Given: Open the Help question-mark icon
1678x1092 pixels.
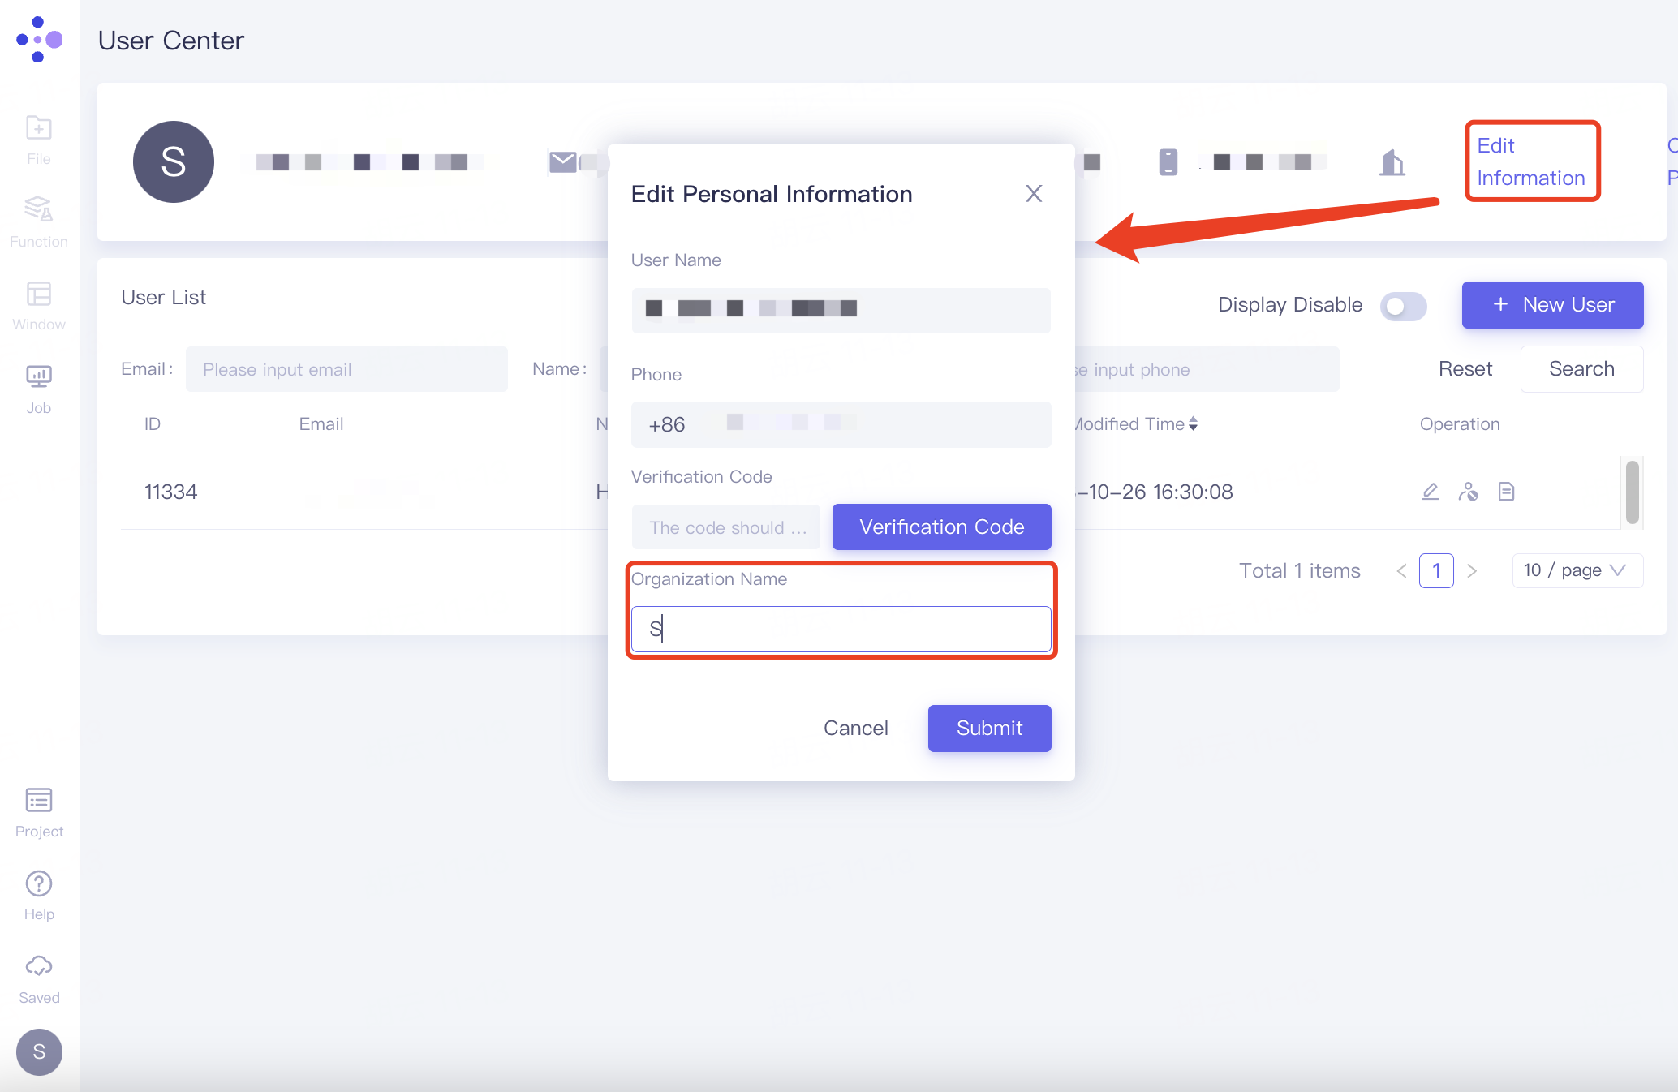Looking at the screenshot, I should pos(38,895).
